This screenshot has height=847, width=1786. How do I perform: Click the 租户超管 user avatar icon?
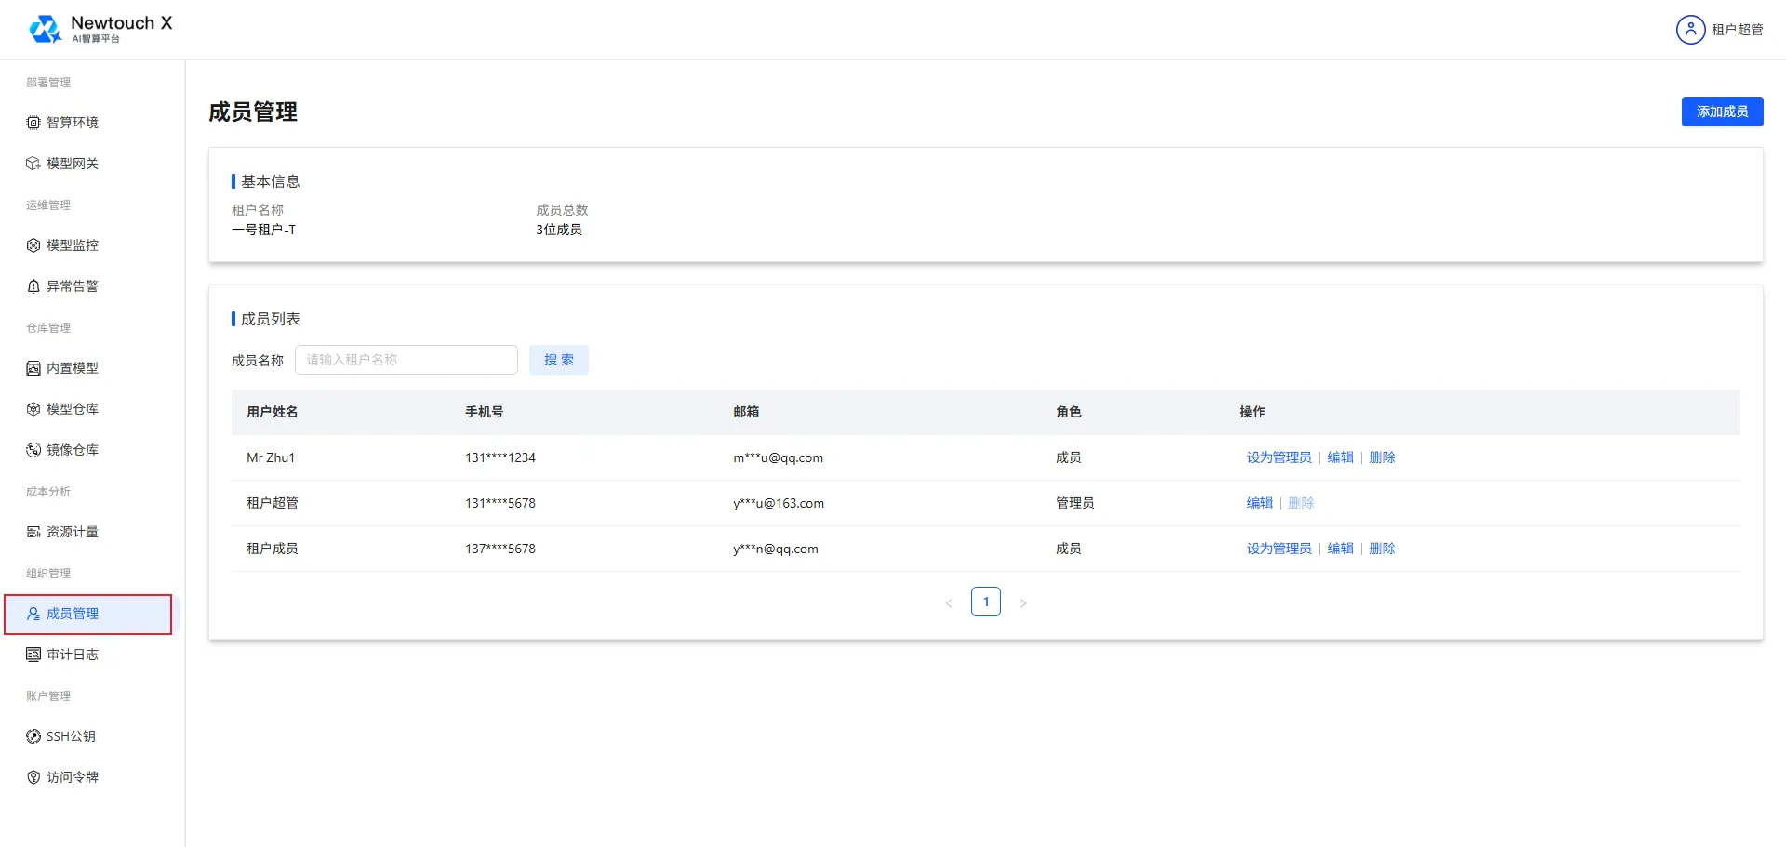coord(1690,30)
